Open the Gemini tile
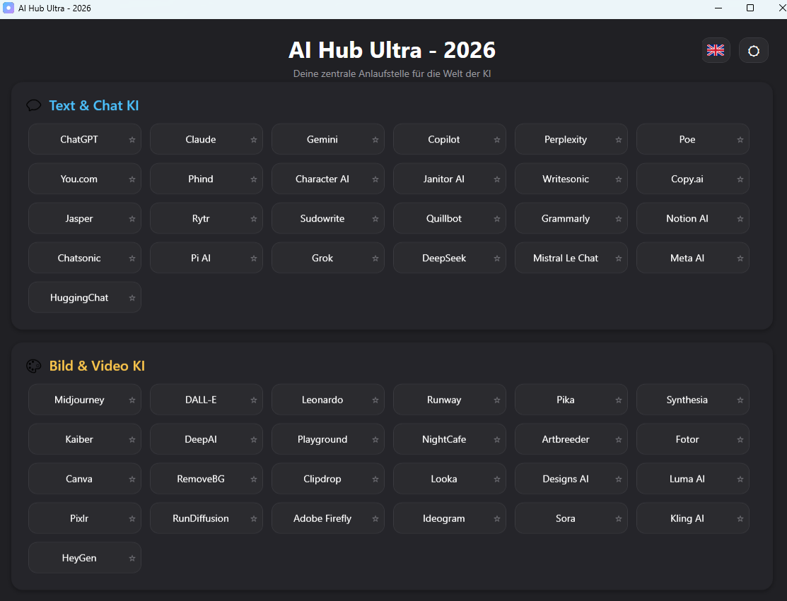This screenshot has height=601, width=787. pyautogui.click(x=328, y=139)
